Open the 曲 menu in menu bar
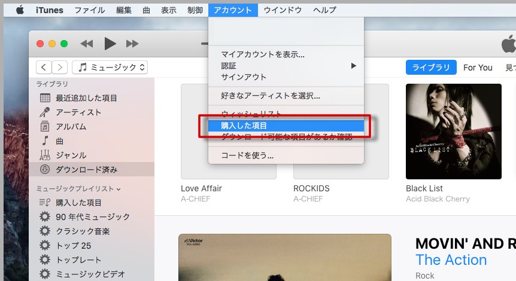Screen dimensions: 516x281 click(146, 10)
